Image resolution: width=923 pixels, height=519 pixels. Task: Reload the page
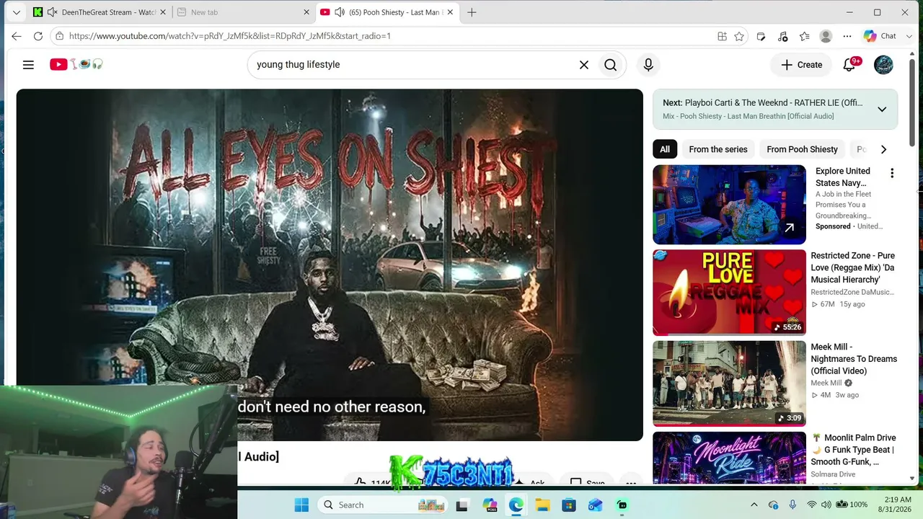[x=38, y=36]
